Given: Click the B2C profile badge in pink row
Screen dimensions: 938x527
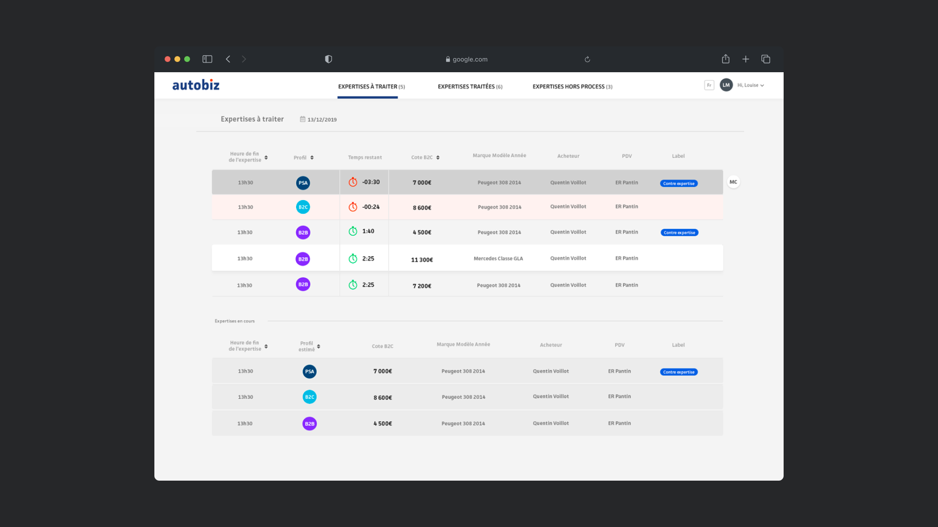Looking at the screenshot, I should [303, 207].
